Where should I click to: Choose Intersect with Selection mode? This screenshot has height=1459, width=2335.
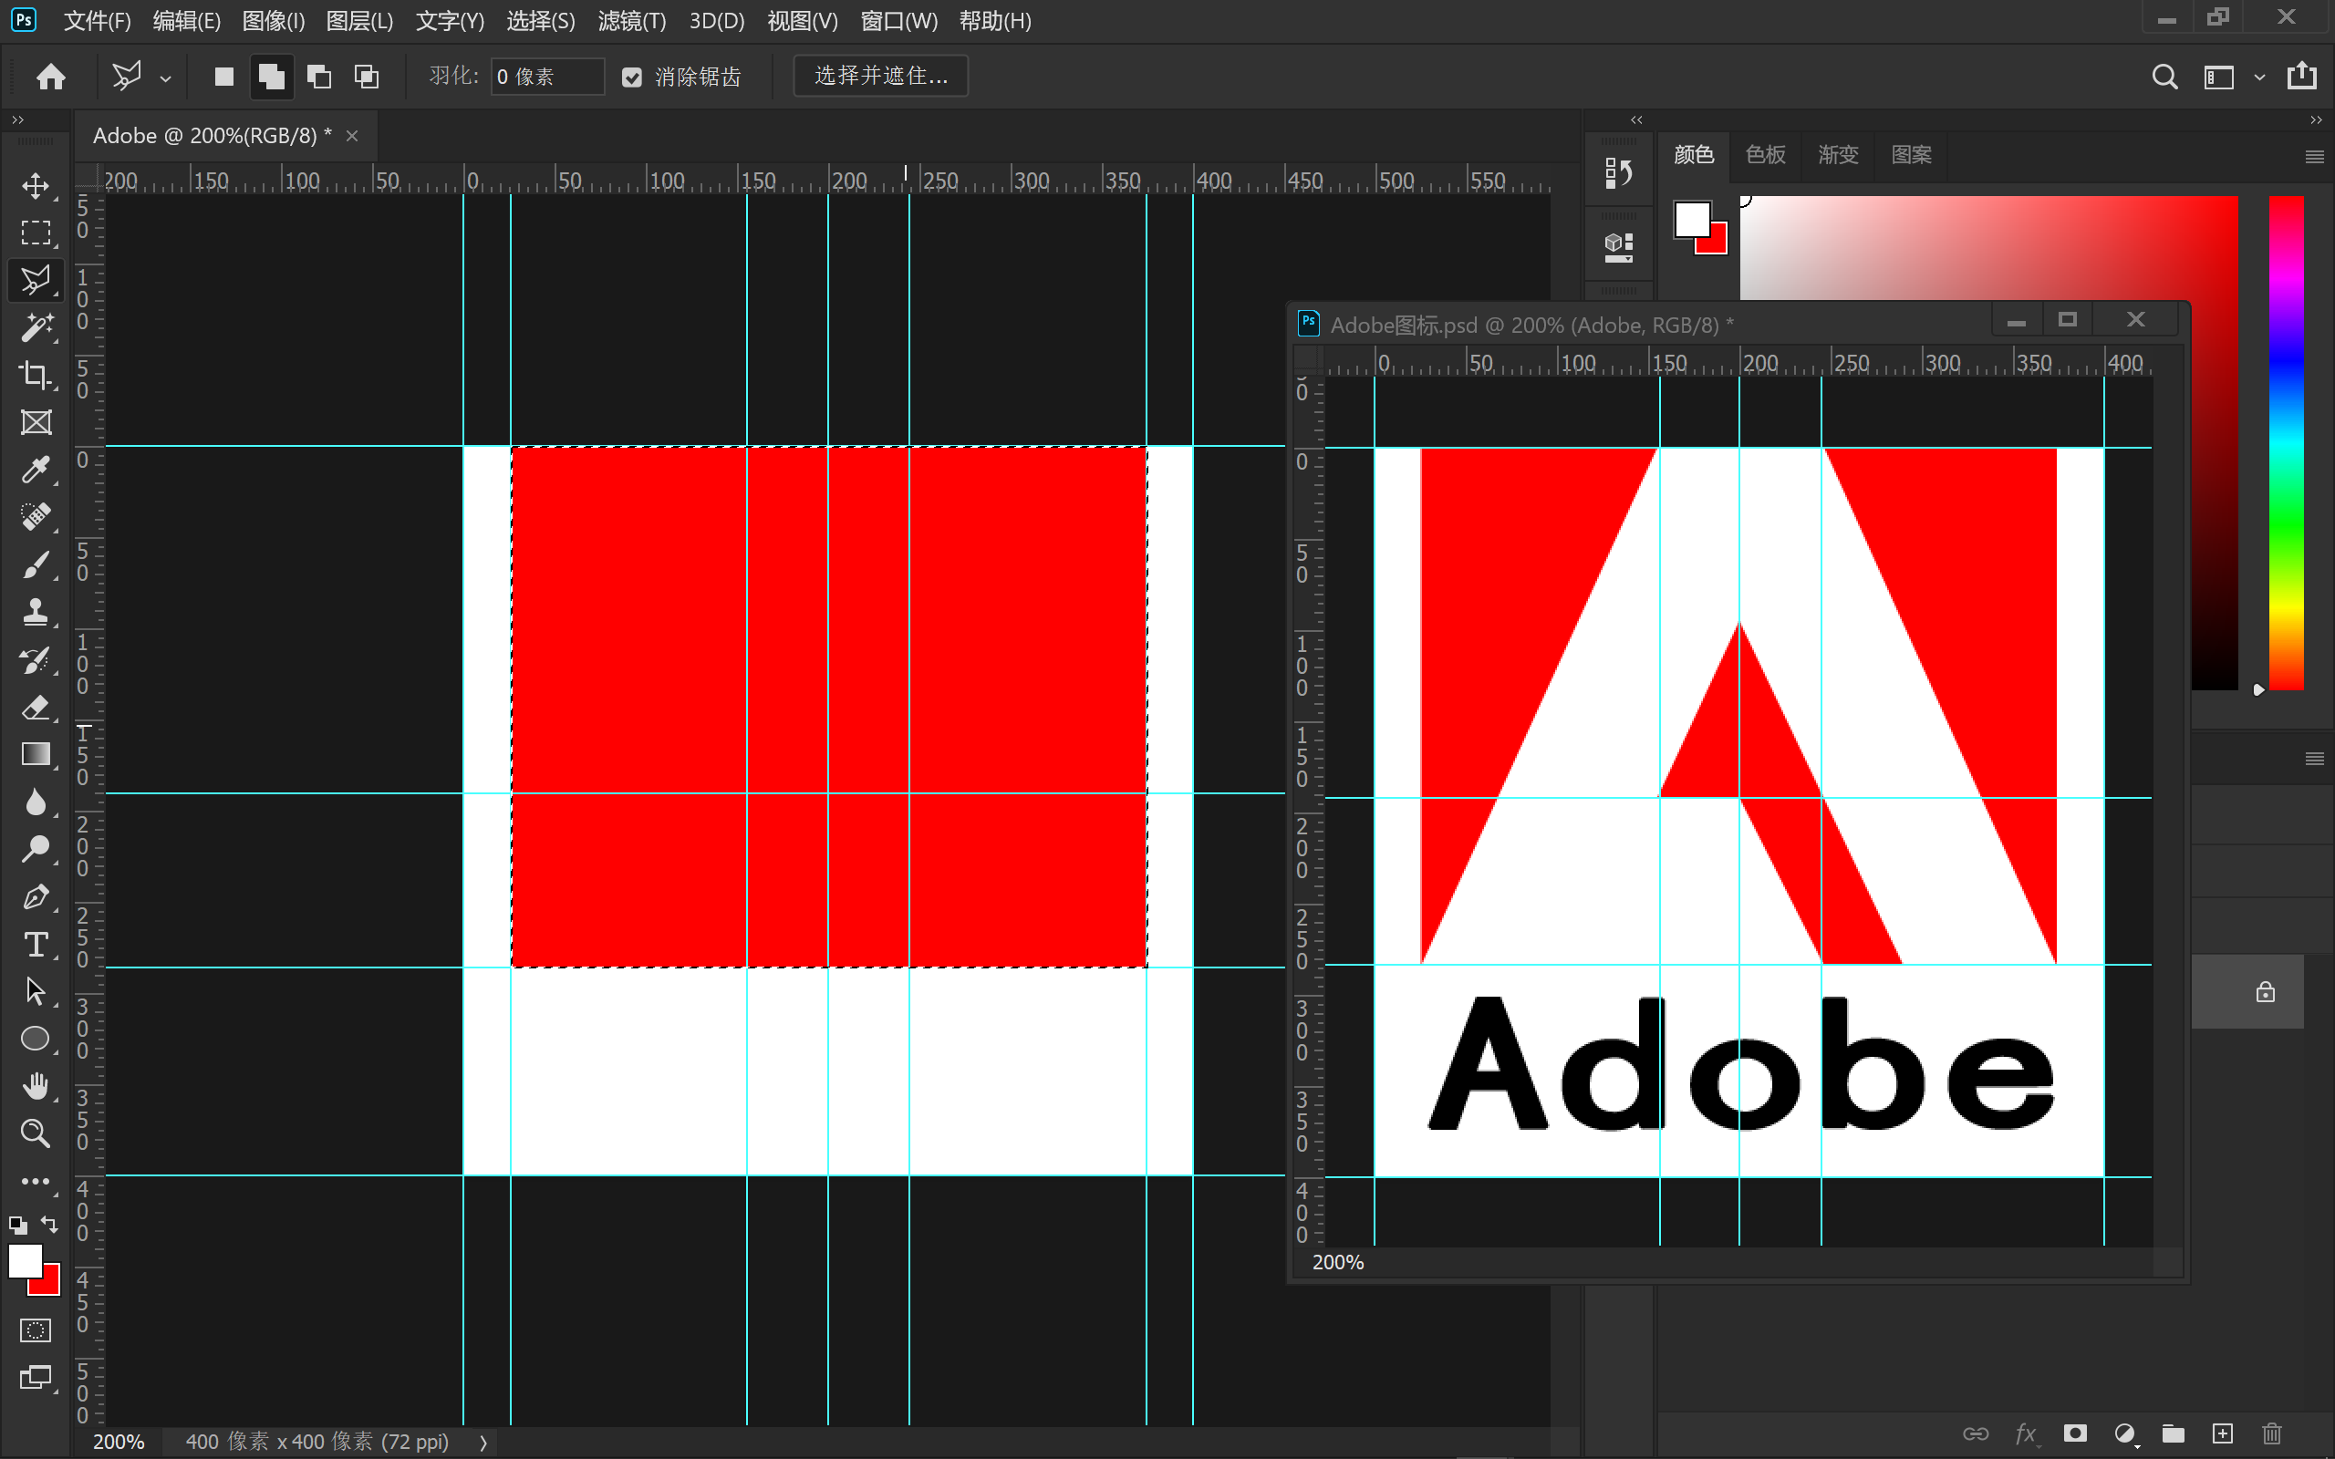click(x=367, y=77)
